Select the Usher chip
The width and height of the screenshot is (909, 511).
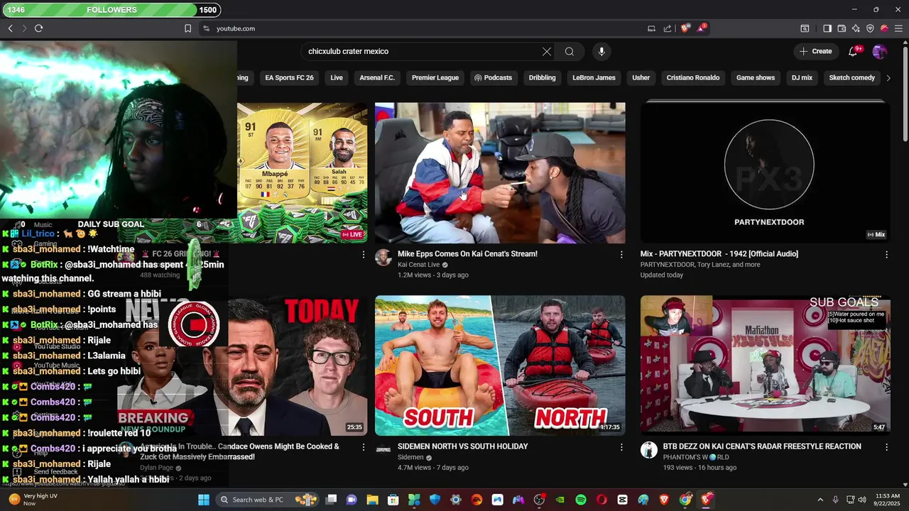641,77
